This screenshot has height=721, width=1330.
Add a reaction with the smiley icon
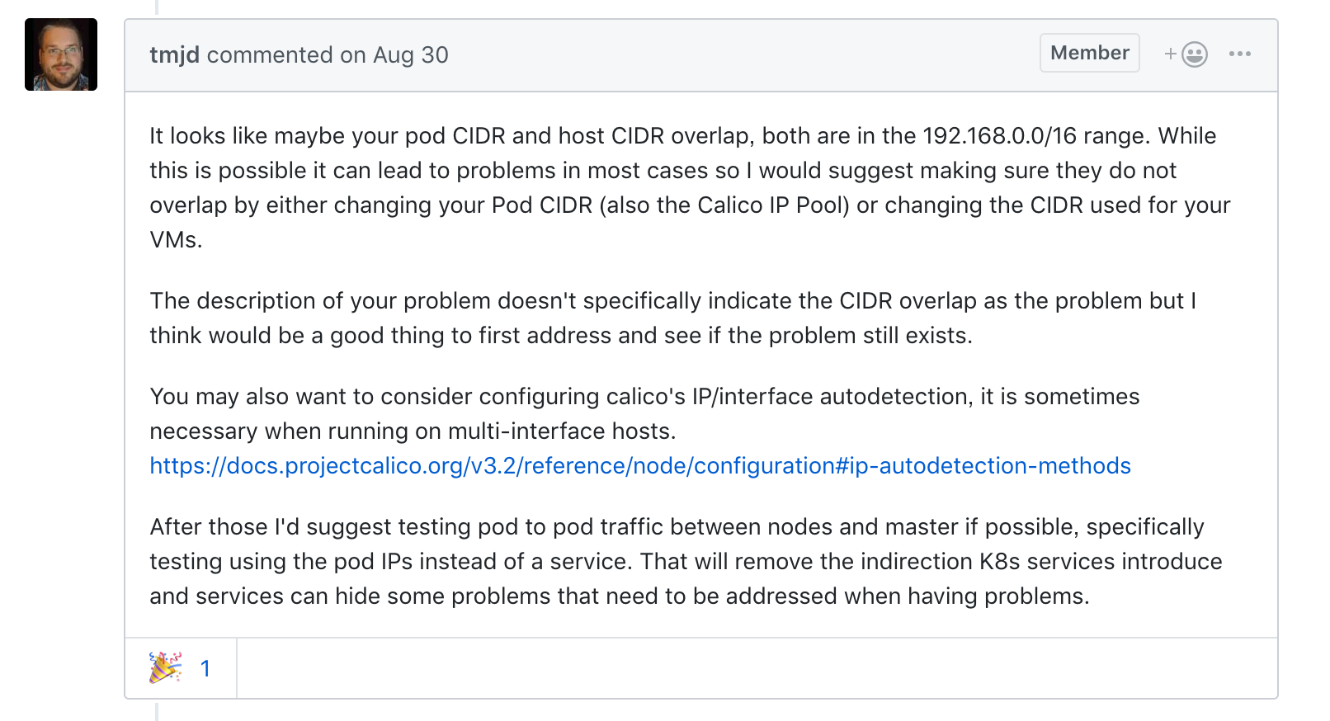click(x=1194, y=54)
